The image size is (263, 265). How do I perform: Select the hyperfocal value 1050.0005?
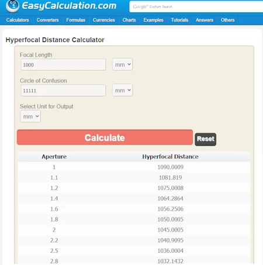tap(171, 219)
